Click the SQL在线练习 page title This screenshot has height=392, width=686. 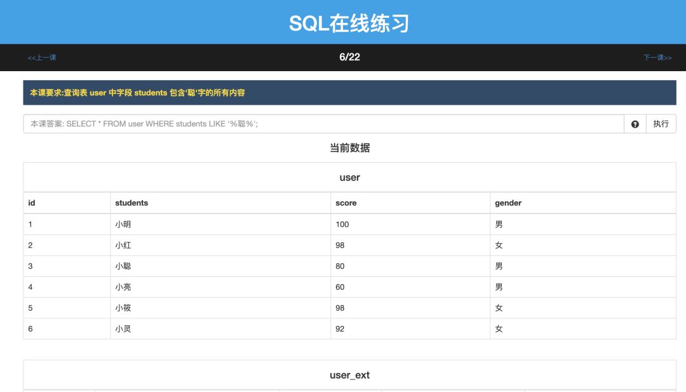tap(349, 23)
